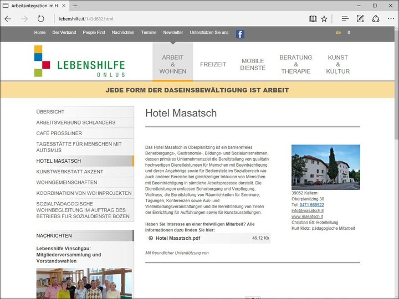Go to People First page
Image resolution: width=399 pixels, height=299 pixels.
(94, 33)
